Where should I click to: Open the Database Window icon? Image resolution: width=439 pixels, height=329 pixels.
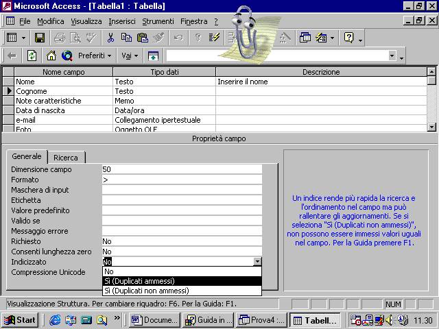[x=305, y=38]
